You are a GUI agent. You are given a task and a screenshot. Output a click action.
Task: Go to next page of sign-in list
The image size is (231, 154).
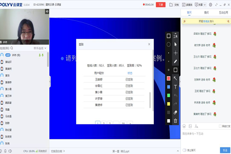click(x=131, y=123)
